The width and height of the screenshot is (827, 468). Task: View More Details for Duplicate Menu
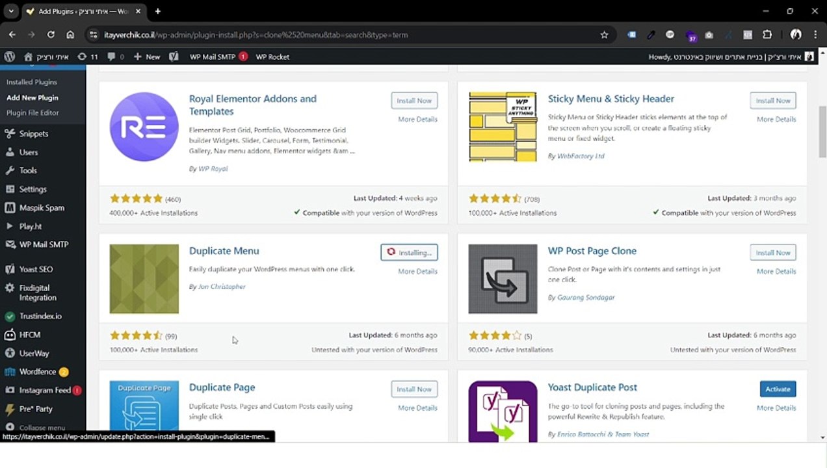[417, 271]
